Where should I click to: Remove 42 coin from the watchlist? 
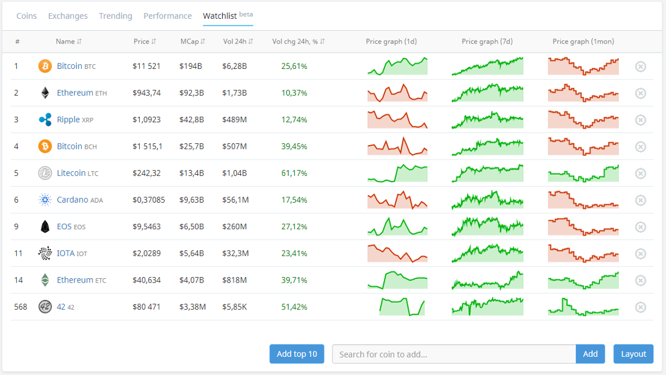[640, 307]
